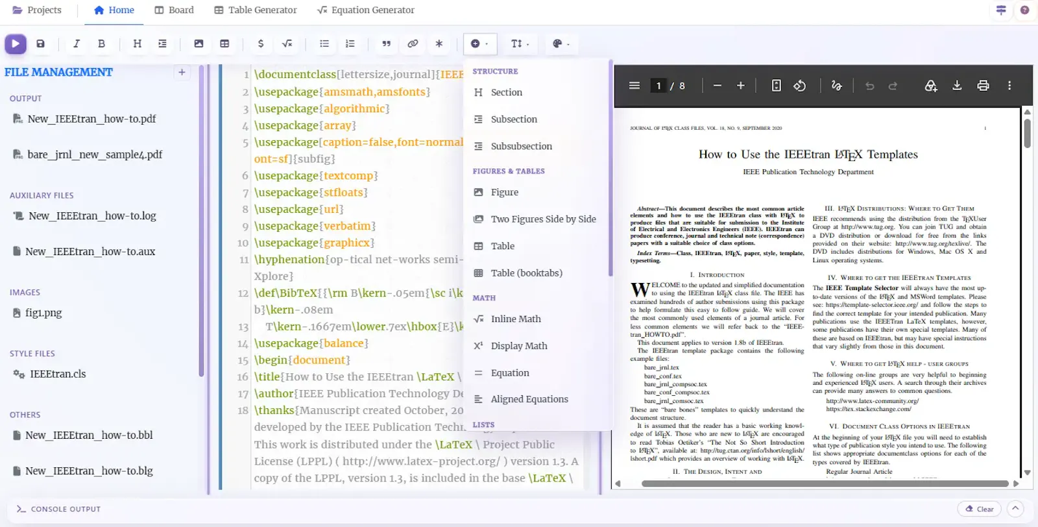Insert square root equation icon

[x=287, y=43]
